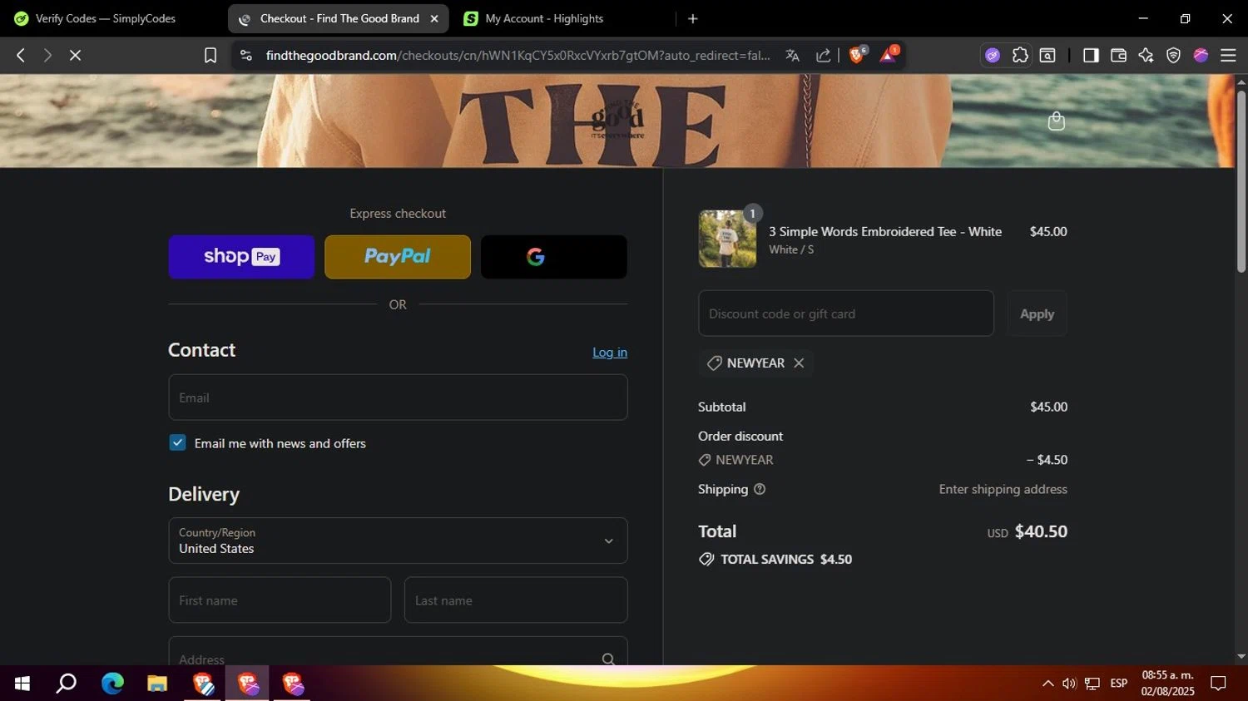Open the Windows Start menu
This screenshot has width=1248, height=701.
point(22,684)
